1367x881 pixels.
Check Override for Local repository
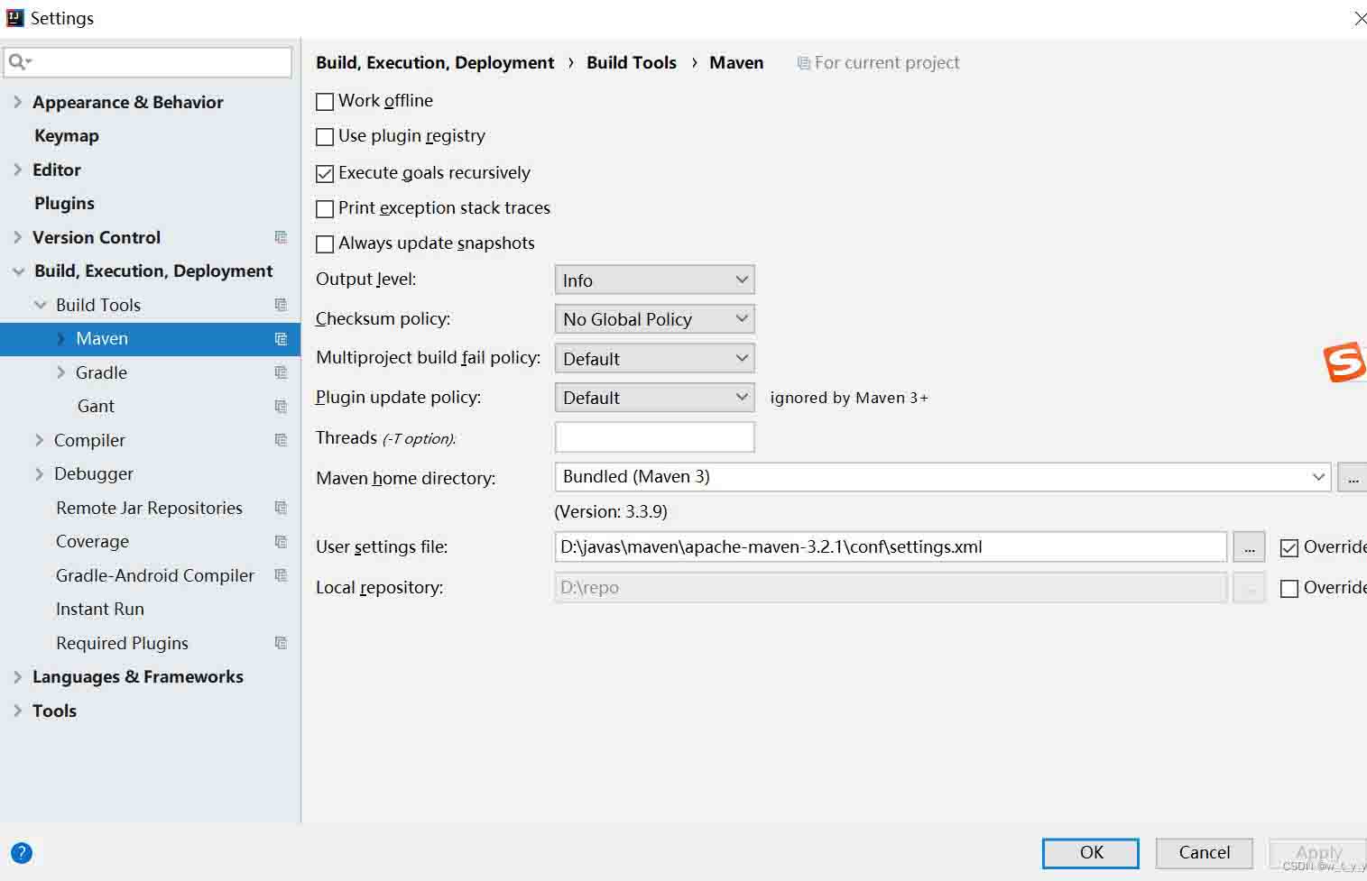1289,588
